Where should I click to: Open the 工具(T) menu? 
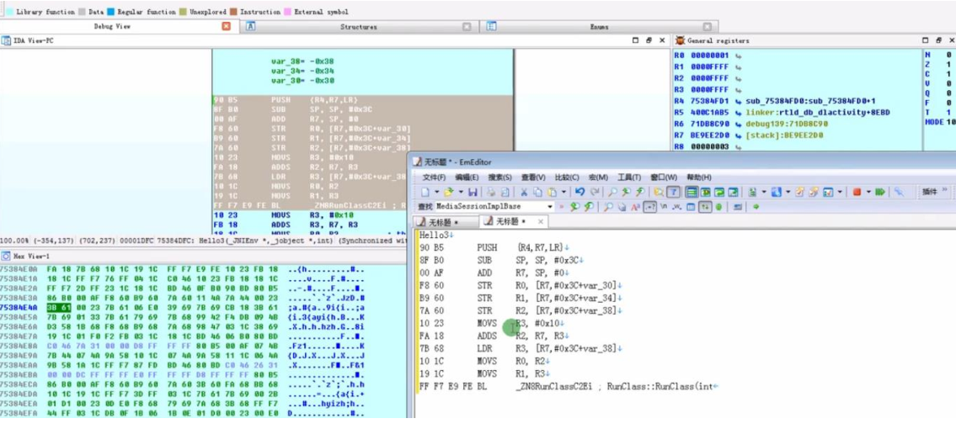(629, 177)
